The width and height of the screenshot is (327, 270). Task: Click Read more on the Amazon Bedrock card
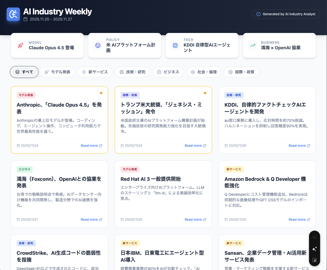point(299,220)
